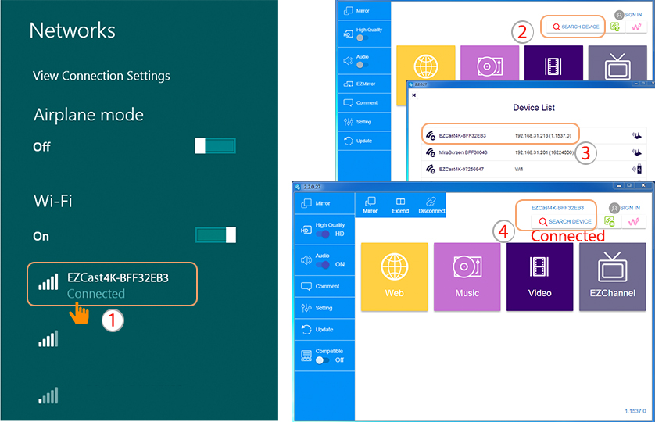Click the Mirror toolbar button
655x422 pixels.
pos(370,206)
